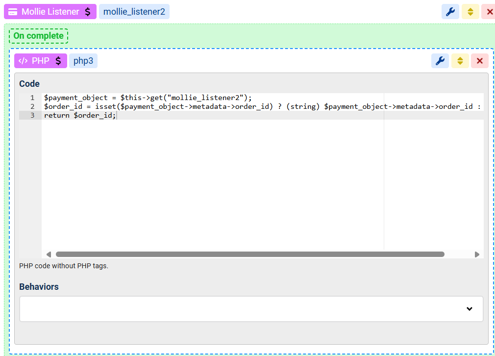Click the code brackets icon on PHP badge

click(23, 61)
